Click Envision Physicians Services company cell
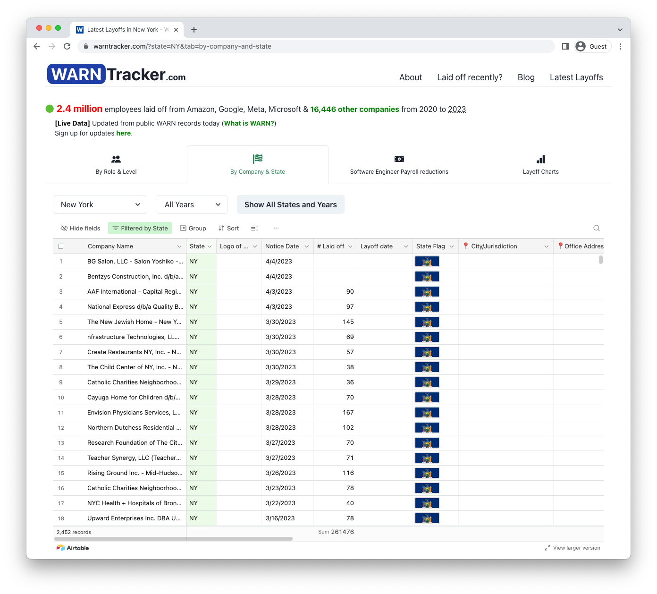 135,413
